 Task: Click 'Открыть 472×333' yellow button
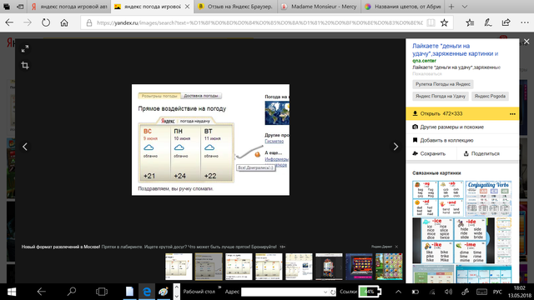456,113
